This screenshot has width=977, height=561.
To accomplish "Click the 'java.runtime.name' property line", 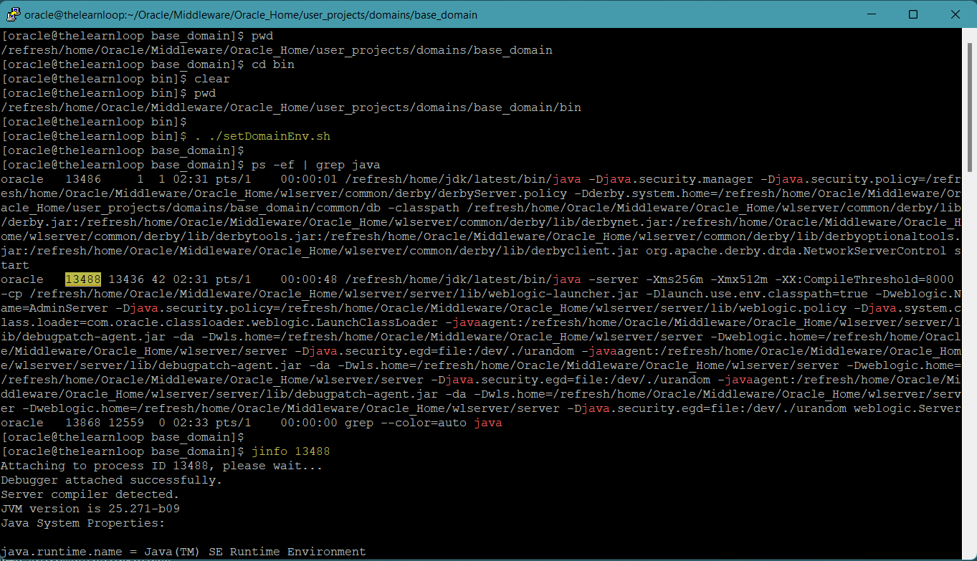I will pos(183,552).
